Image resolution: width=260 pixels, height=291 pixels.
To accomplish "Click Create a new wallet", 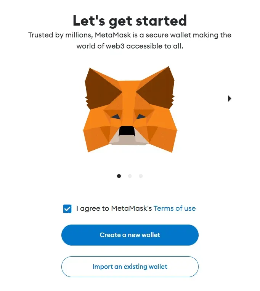I will click(x=130, y=235).
